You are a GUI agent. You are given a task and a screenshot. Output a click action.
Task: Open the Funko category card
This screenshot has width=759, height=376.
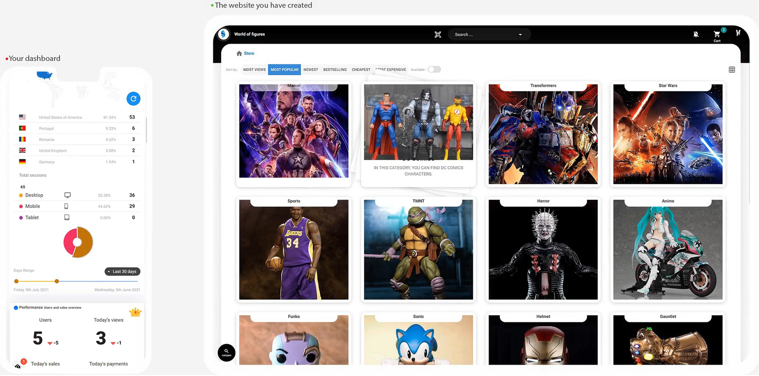[294, 339]
